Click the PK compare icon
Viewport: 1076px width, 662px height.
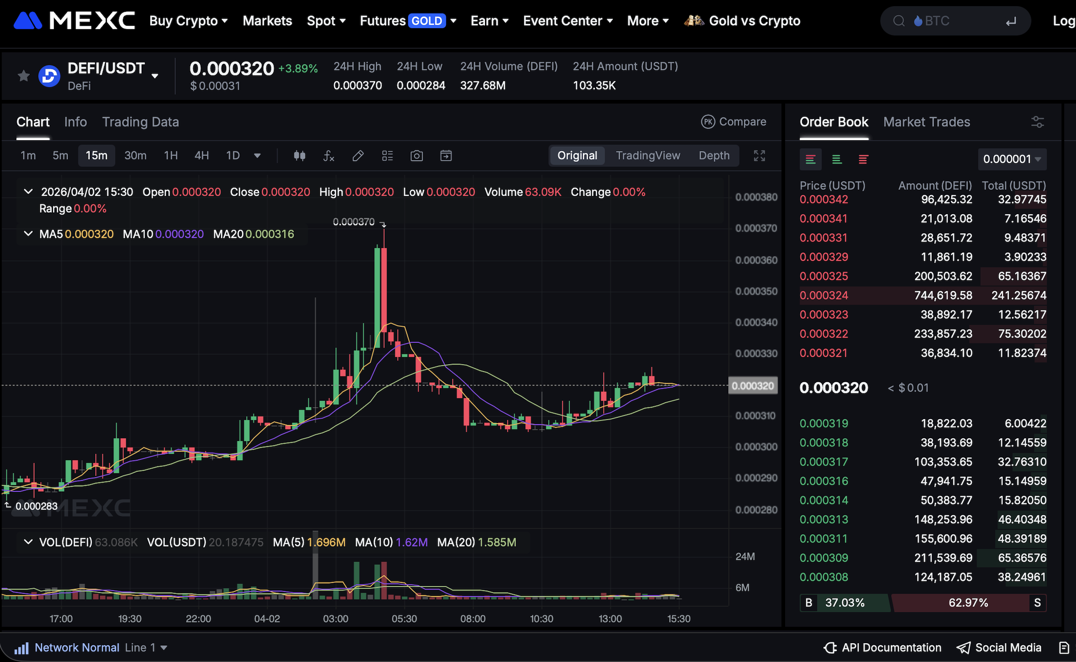tap(708, 122)
